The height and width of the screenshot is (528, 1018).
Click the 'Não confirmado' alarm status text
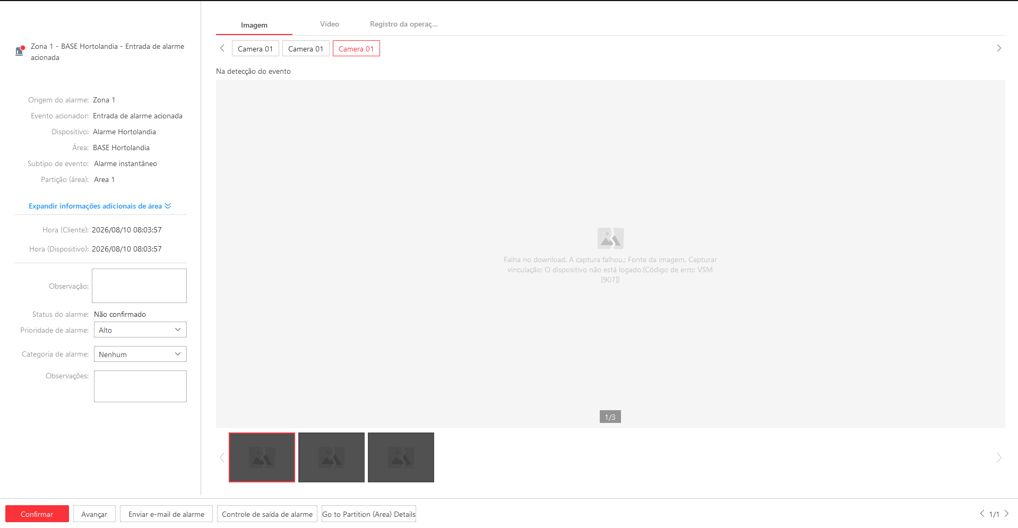pyautogui.click(x=120, y=314)
